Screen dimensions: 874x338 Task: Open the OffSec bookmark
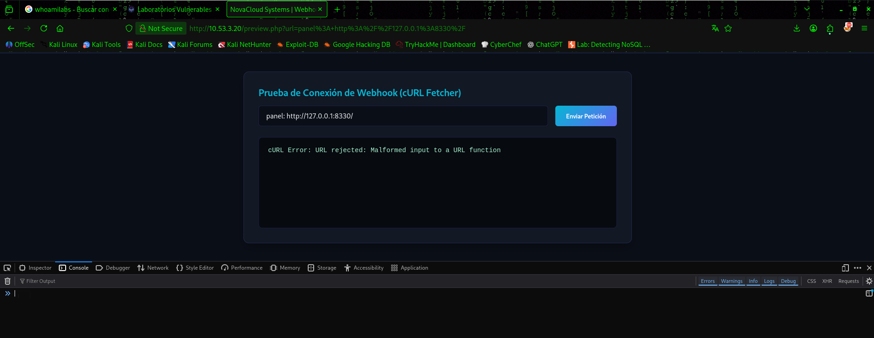(20, 45)
